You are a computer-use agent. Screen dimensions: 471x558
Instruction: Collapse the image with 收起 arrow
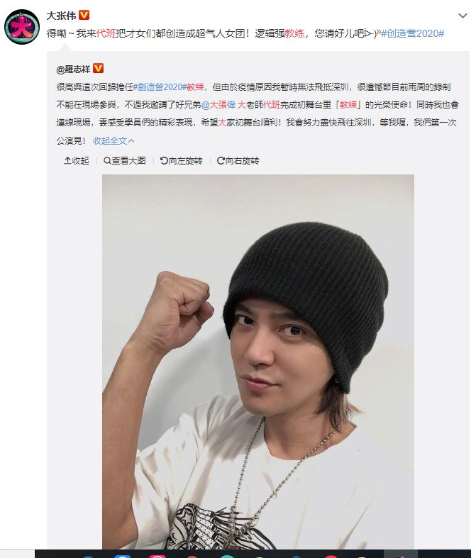(76, 161)
